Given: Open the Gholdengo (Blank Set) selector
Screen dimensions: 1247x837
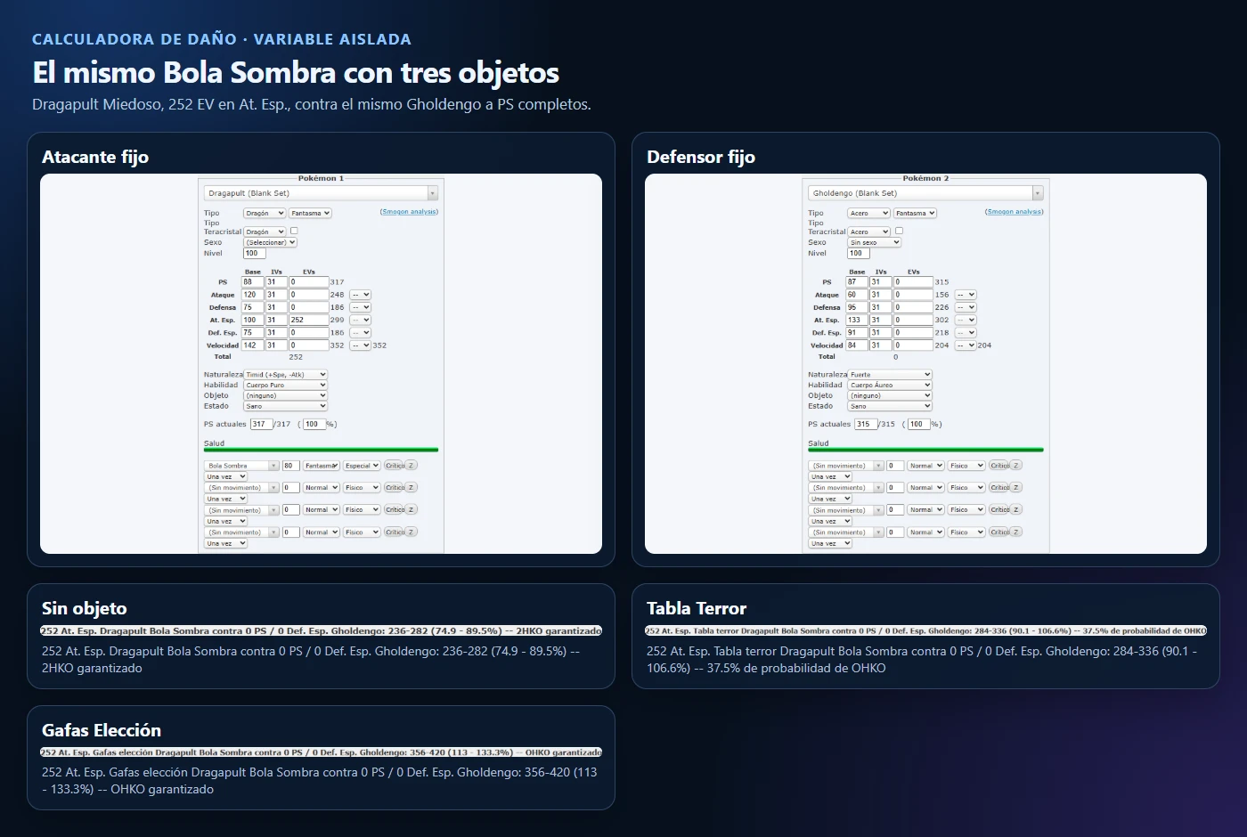Looking at the screenshot, I should (x=925, y=193).
